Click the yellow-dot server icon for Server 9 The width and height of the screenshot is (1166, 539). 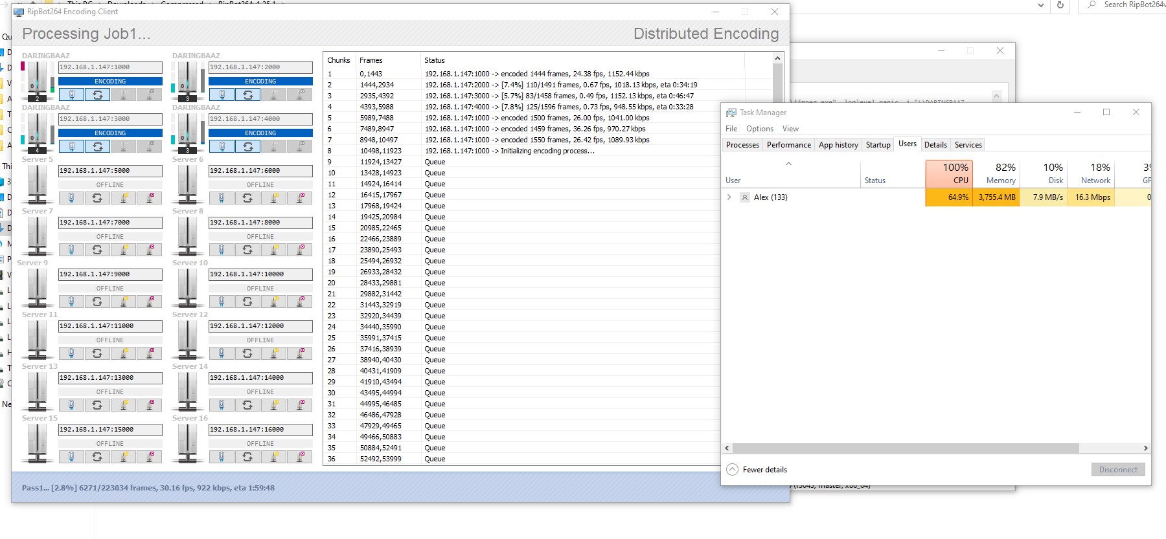tap(123, 302)
